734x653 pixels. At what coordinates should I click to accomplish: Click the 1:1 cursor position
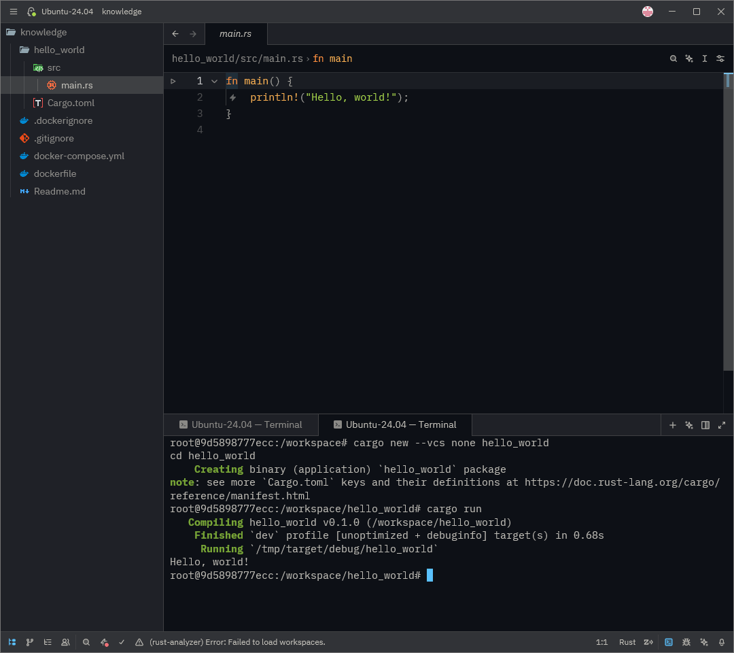tap(601, 642)
